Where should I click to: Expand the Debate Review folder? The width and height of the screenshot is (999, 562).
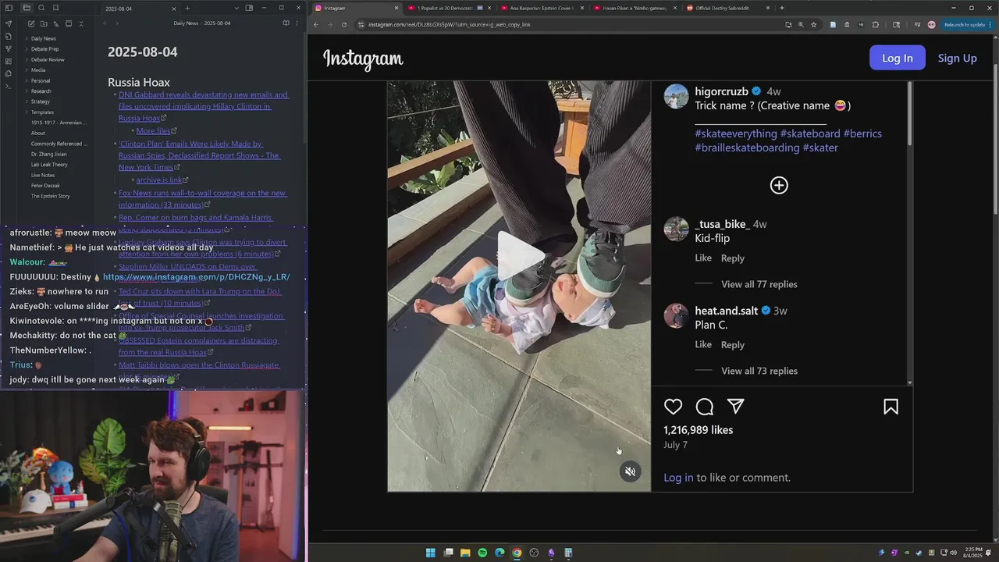(x=48, y=59)
